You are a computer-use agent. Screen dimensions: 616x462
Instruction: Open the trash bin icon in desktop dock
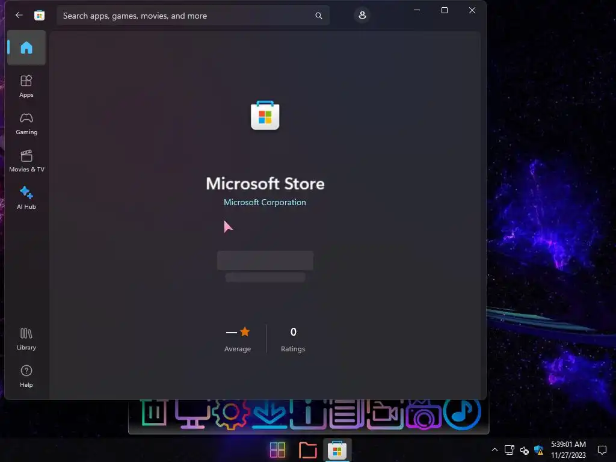tap(154, 413)
